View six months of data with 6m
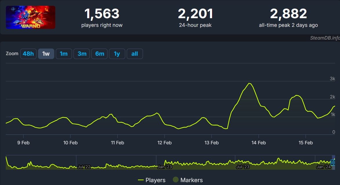 coord(99,54)
